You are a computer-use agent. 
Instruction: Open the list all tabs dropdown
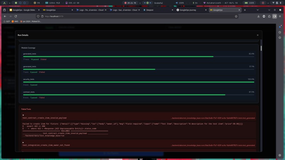coord(257,10)
